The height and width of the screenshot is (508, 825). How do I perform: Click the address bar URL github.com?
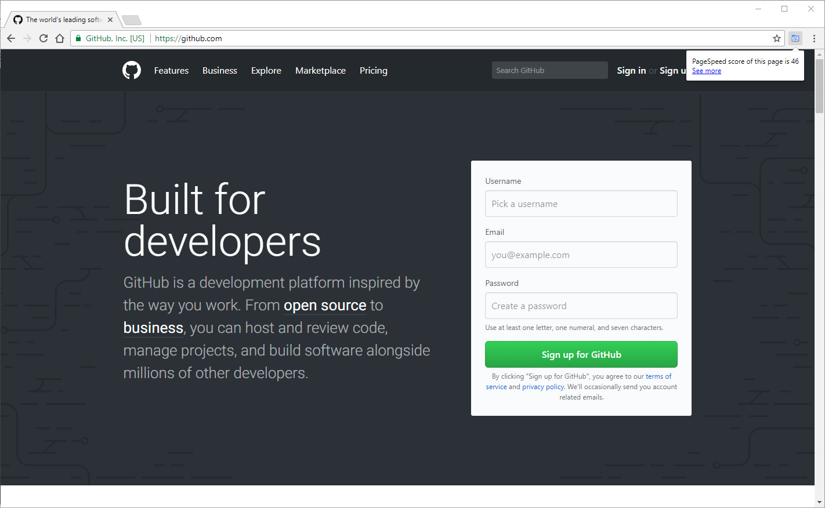click(x=189, y=38)
